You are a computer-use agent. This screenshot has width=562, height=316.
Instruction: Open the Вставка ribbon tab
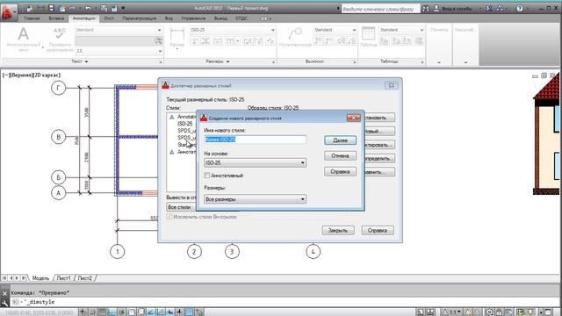tap(56, 18)
